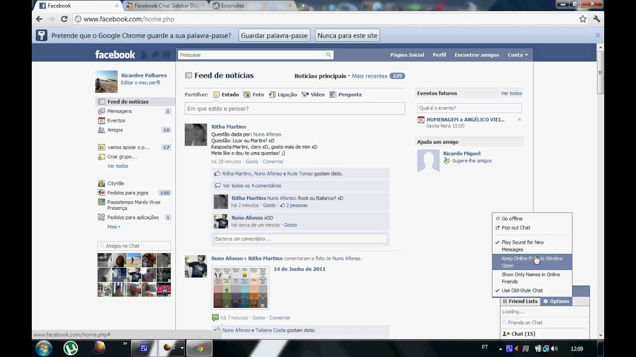Viewport: 636px width, 357px height.
Task: Click Guardar palavra-passe button
Action: 274,36
